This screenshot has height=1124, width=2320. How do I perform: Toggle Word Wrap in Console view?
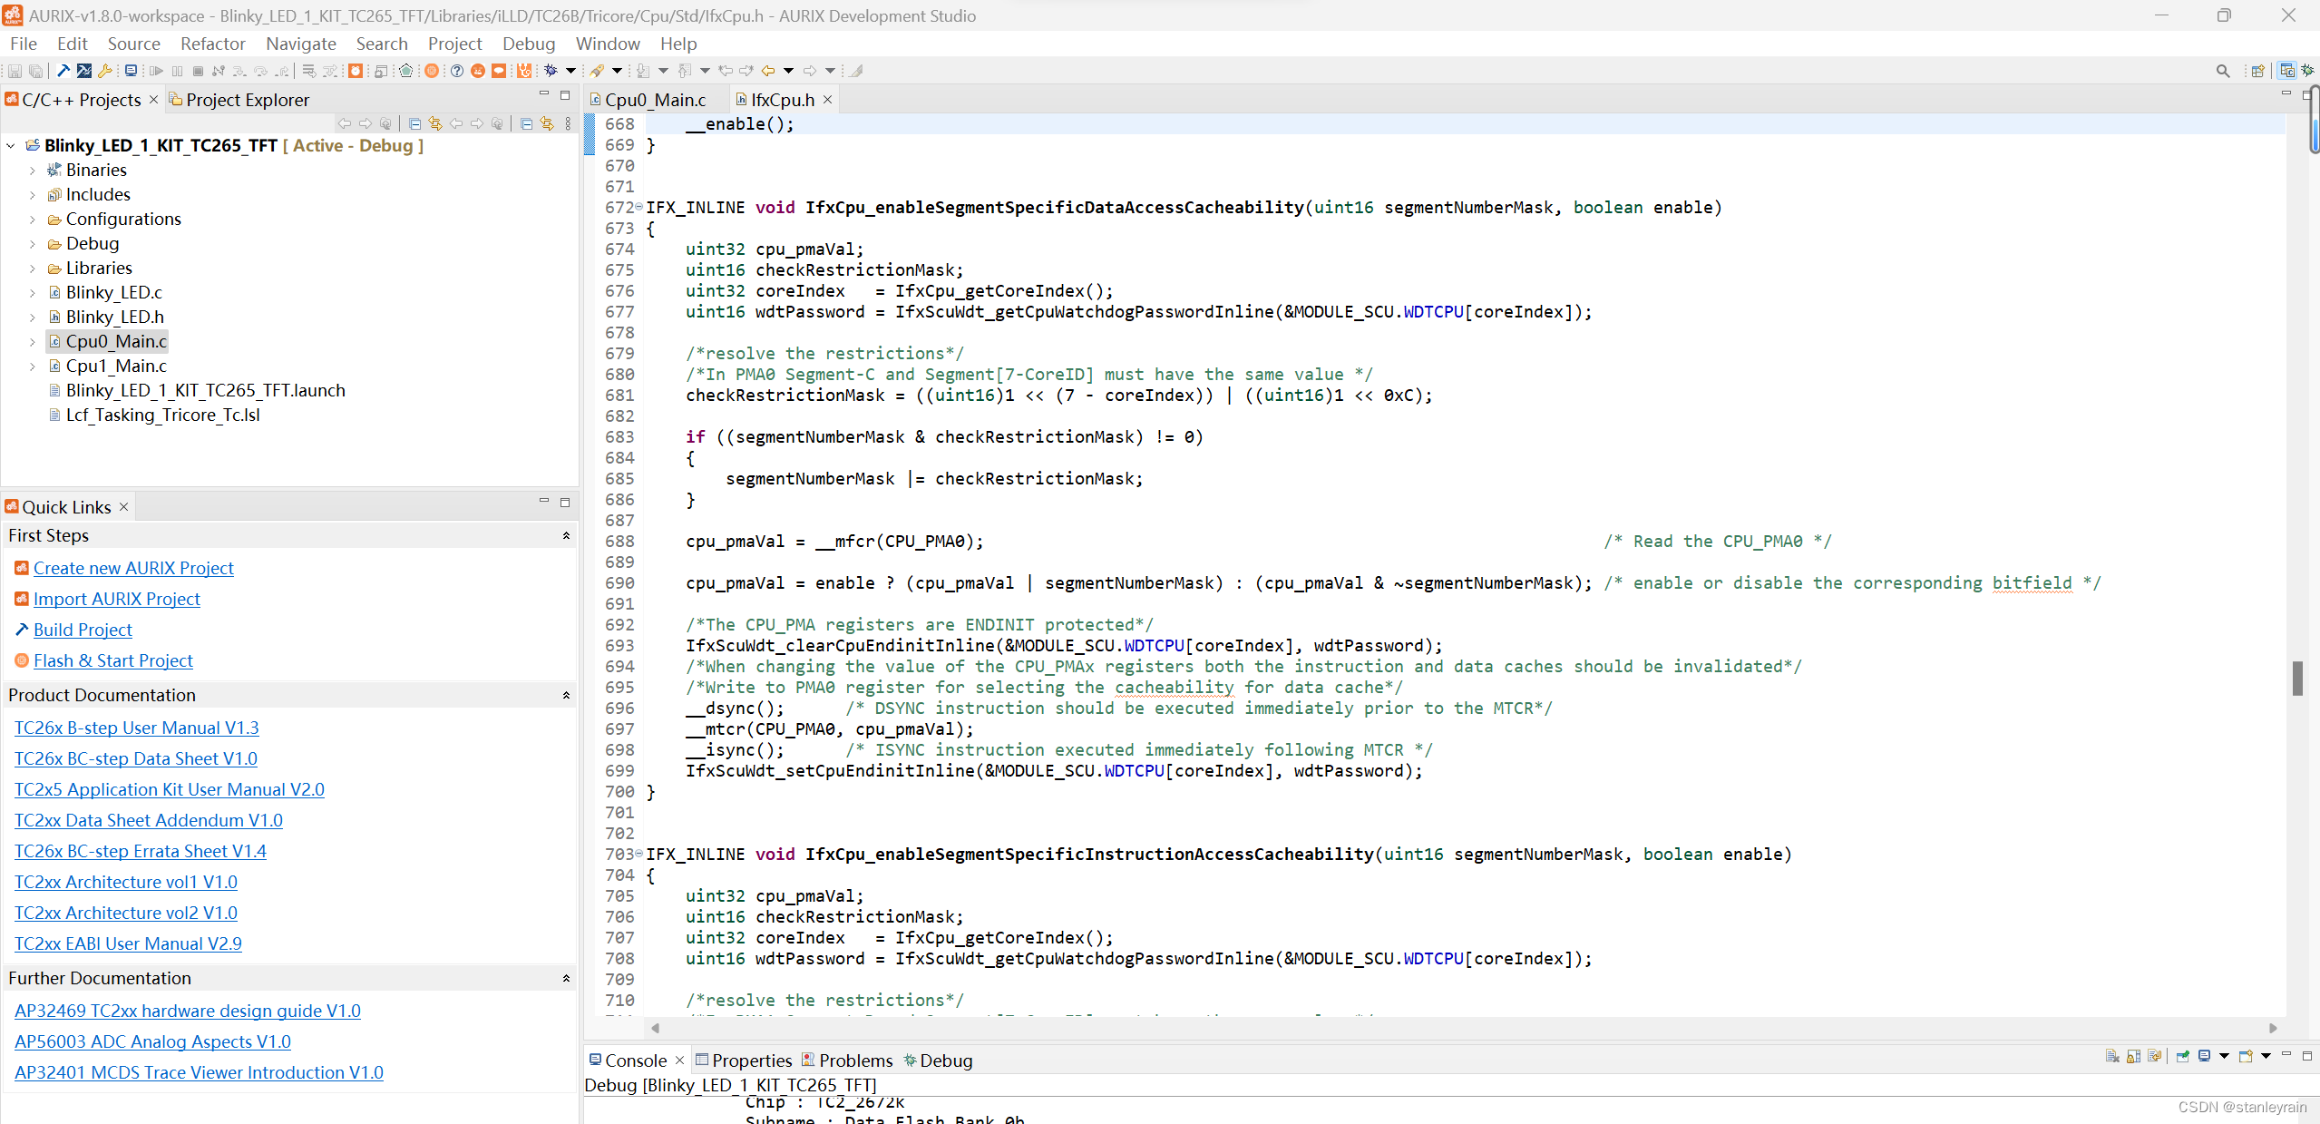(2155, 1056)
